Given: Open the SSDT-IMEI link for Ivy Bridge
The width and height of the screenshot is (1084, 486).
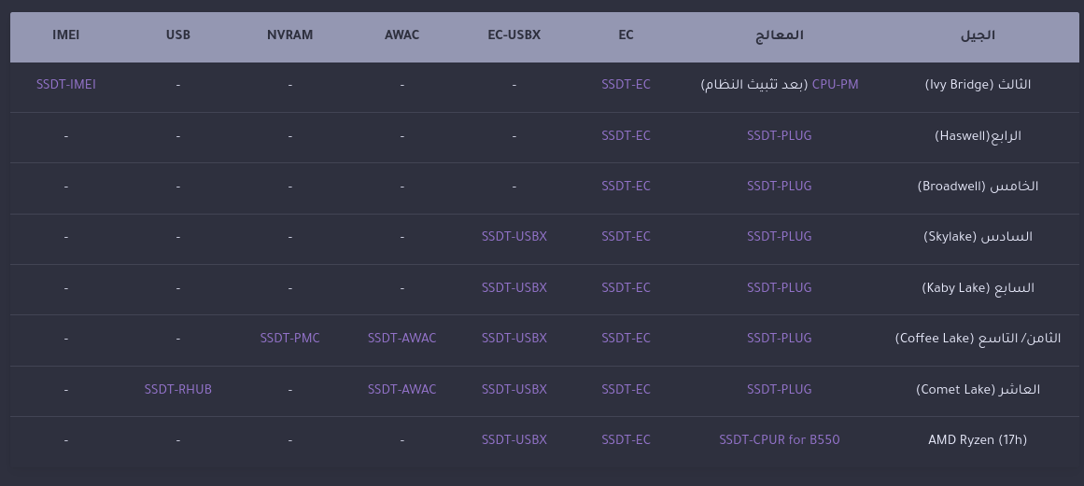Looking at the screenshot, I should [x=66, y=84].
